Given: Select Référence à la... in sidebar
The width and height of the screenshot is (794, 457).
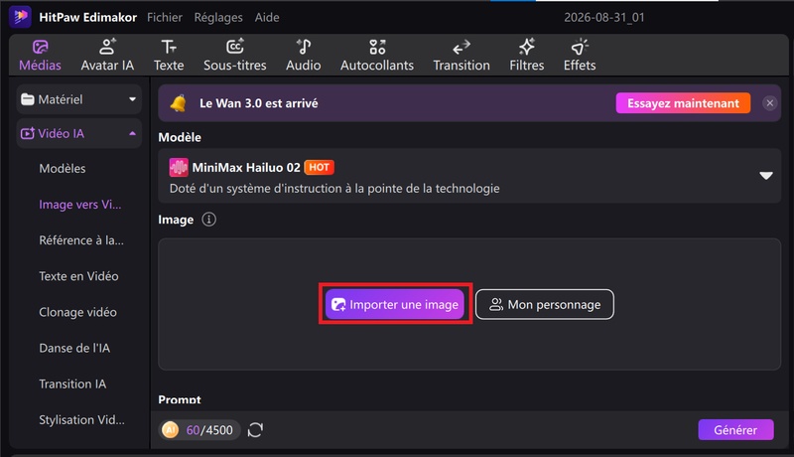Looking at the screenshot, I should pyautogui.click(x=81, y=240).
